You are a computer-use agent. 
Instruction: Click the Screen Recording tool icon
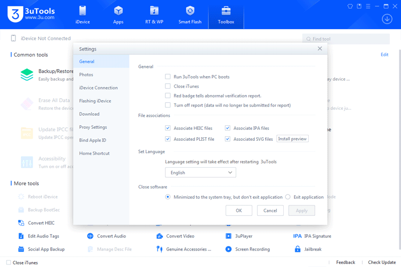(x=229, y=249)
